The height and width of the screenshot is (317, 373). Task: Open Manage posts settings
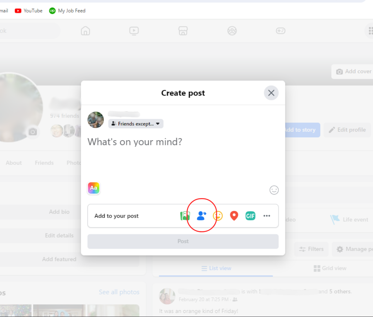coord(353,249)
